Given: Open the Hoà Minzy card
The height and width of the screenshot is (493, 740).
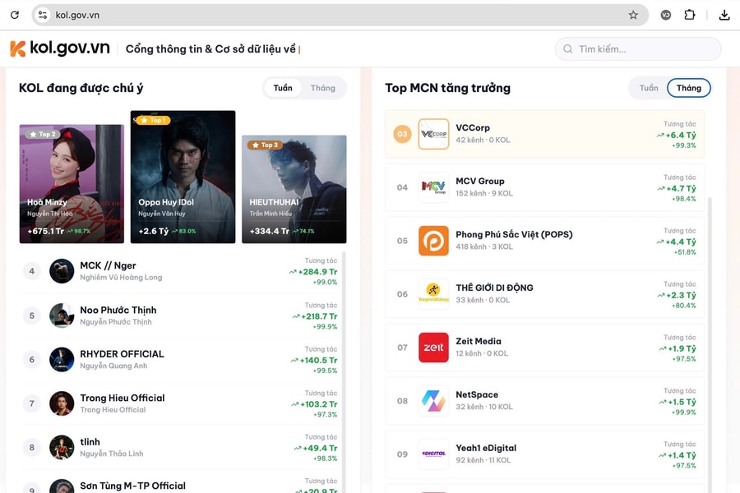Looking at the screenshot, I should tap(72, 184).
